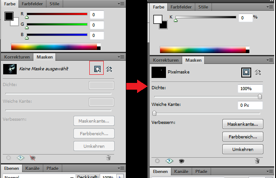The height and width of the screenshot is (178, 276).
Task: Click the K grayscale slider
Action: coord(206,17)
